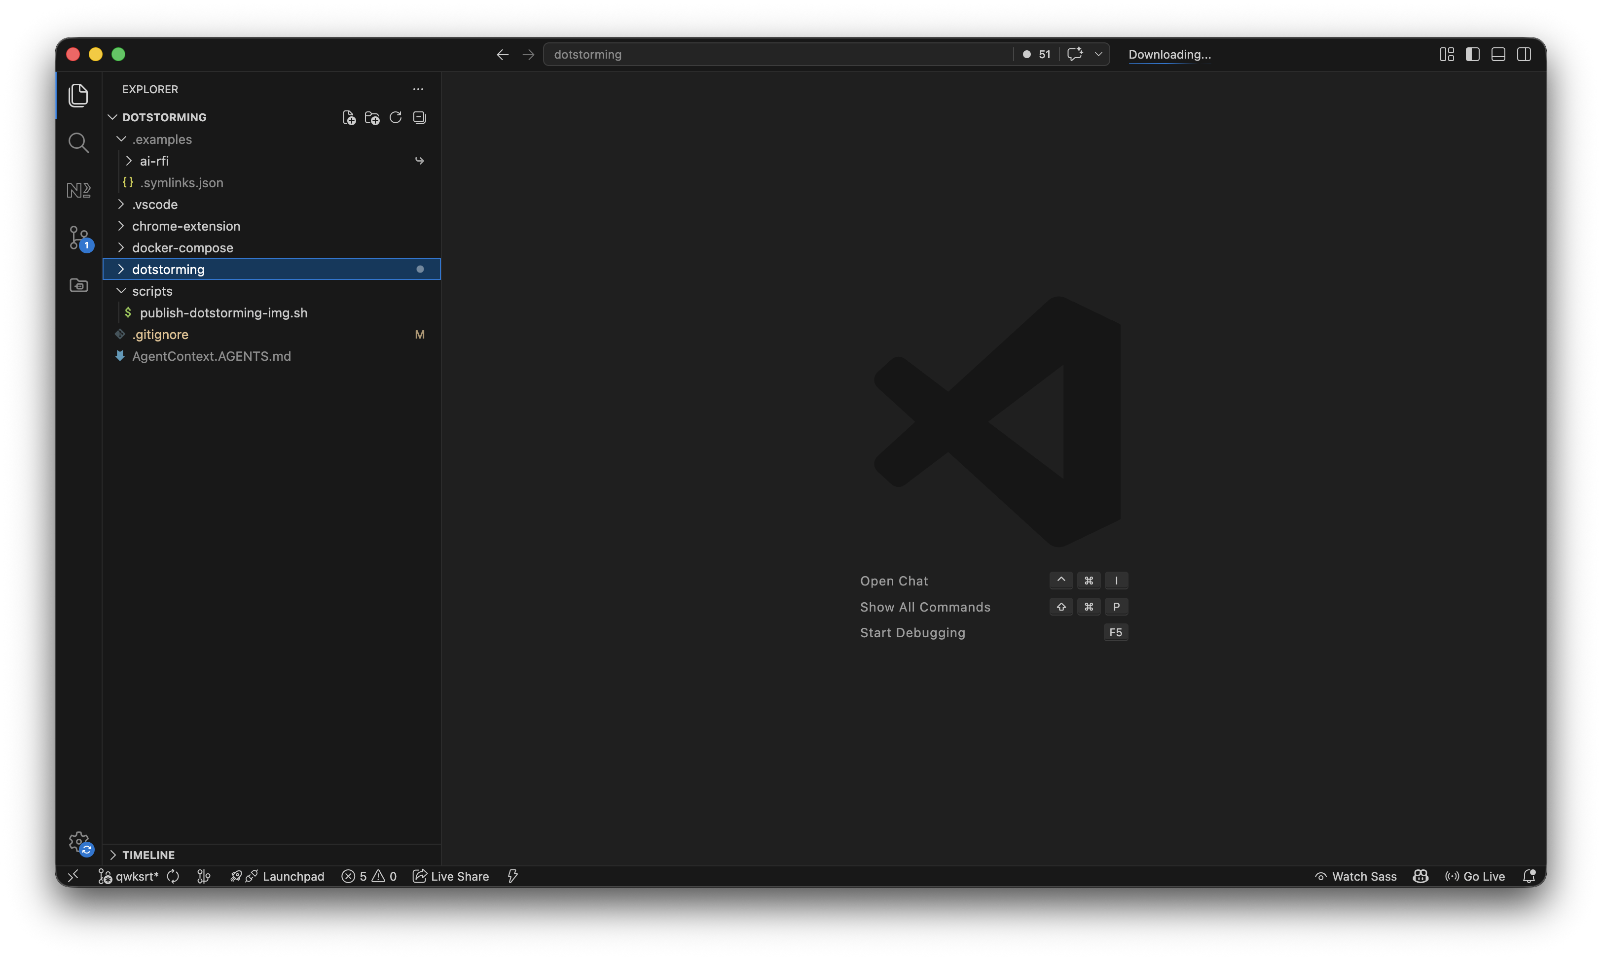The width and height of the screenshot is (1602, 960).
Task: Click Go Live in status bar
Action: (1475, 876)
